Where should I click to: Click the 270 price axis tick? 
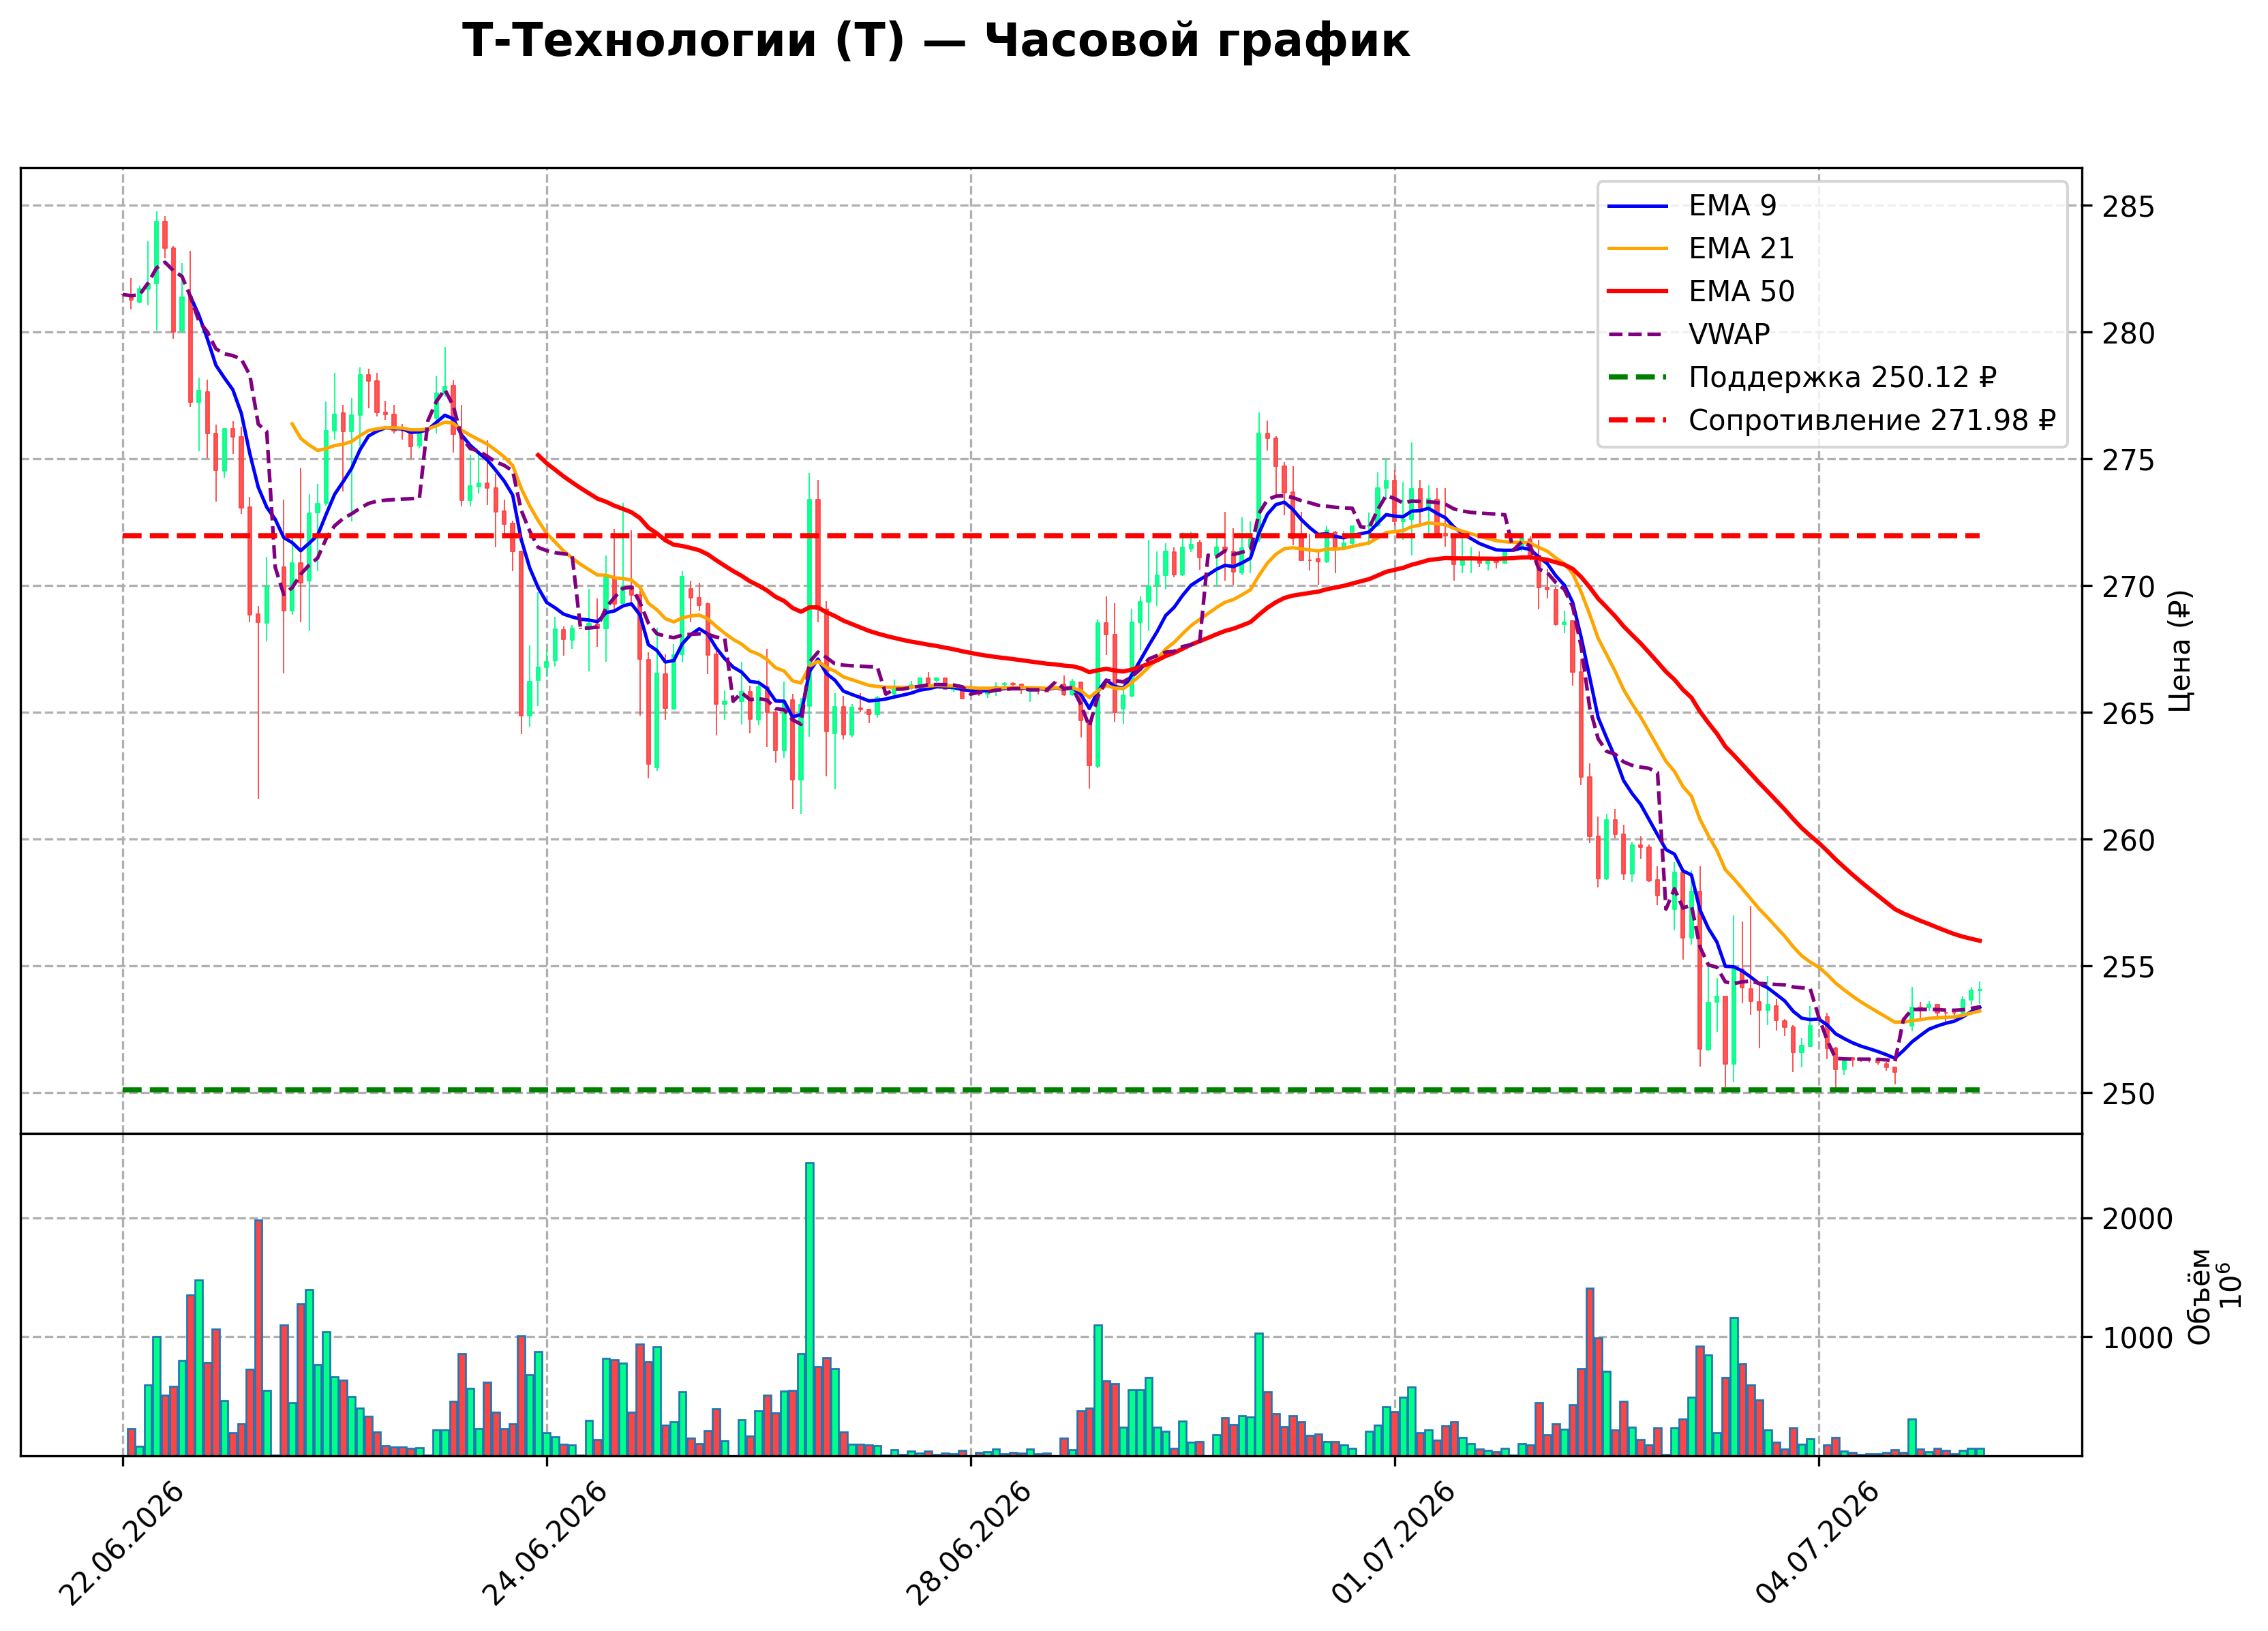(x=2128, y=587)
